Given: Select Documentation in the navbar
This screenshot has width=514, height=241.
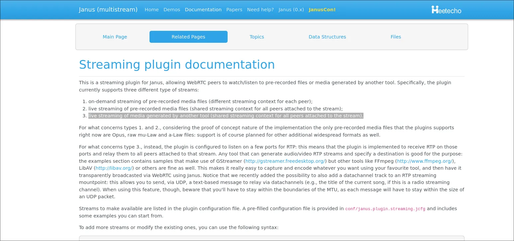Looking at the screenshot, I should (203, 10).
